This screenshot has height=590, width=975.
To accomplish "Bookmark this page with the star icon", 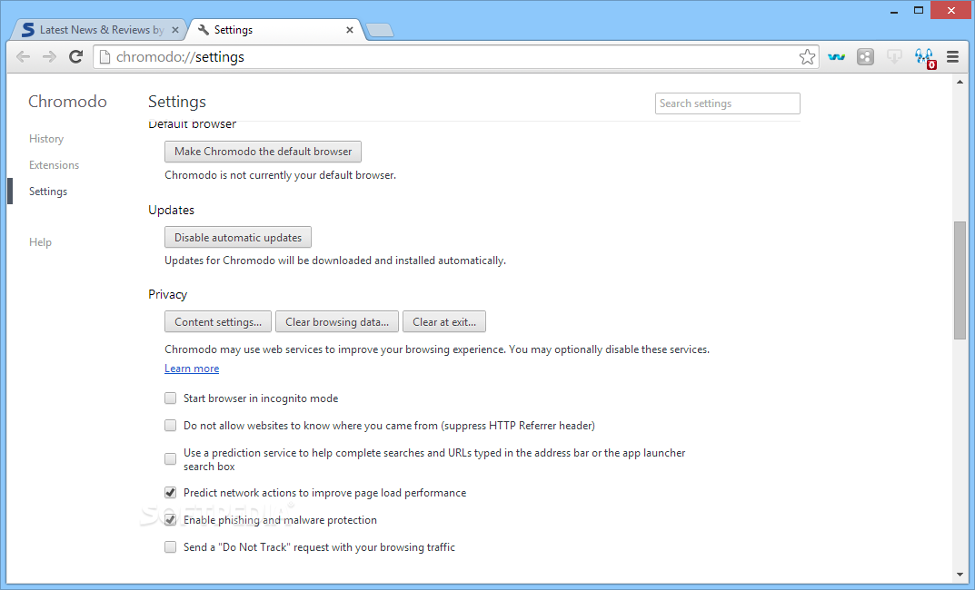I will 807,57.
